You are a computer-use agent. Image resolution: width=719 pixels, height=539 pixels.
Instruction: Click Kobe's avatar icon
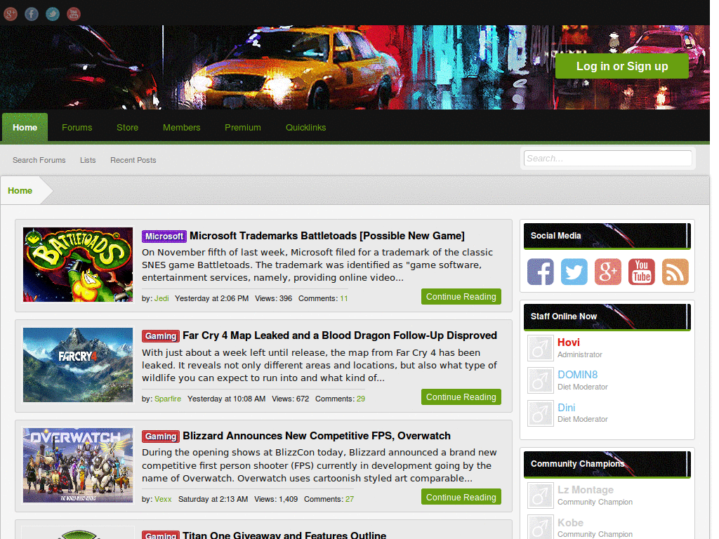click(x=540, y=527)
